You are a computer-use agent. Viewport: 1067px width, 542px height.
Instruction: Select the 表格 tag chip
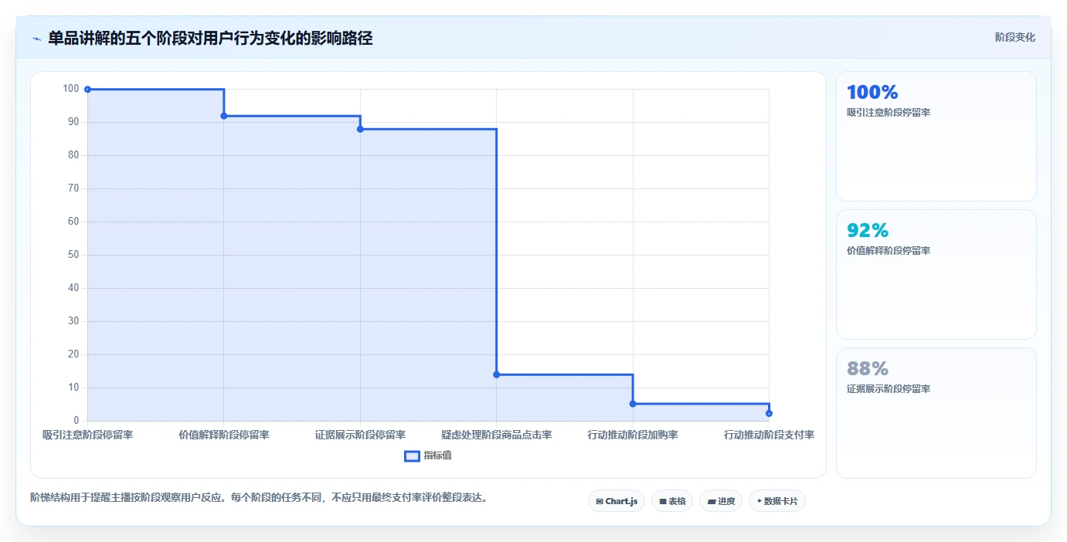coord(672,501)
